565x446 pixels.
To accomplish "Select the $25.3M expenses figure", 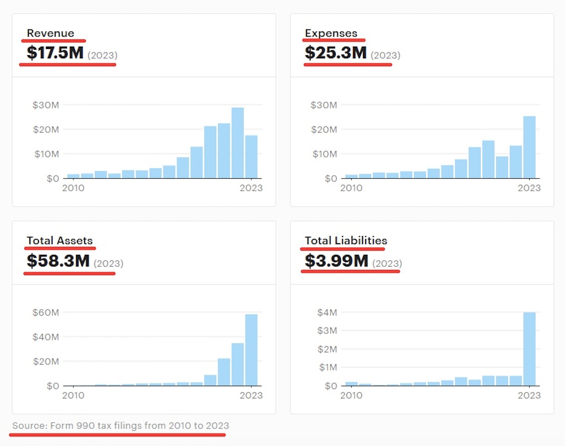I will 336,53.
